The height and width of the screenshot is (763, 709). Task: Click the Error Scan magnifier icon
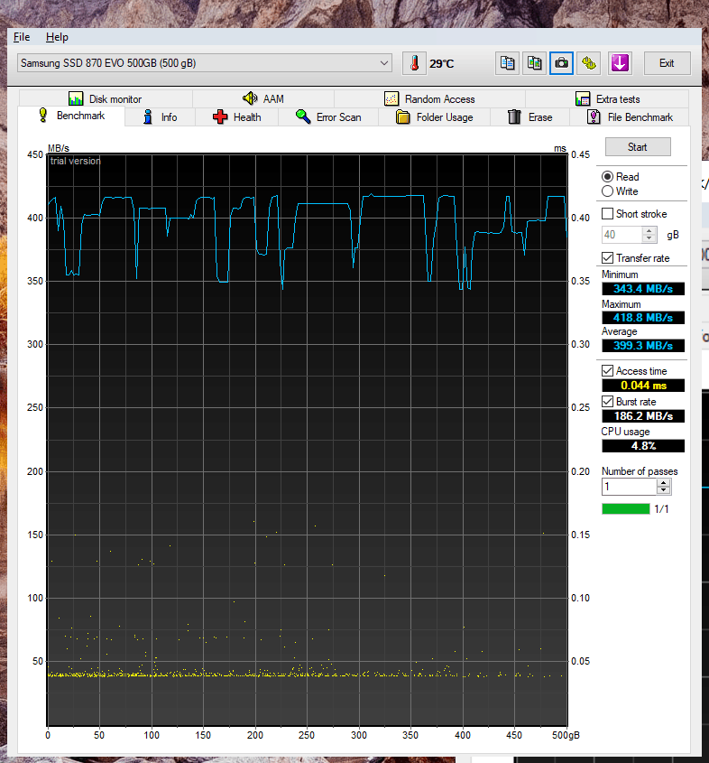(303, 116)
